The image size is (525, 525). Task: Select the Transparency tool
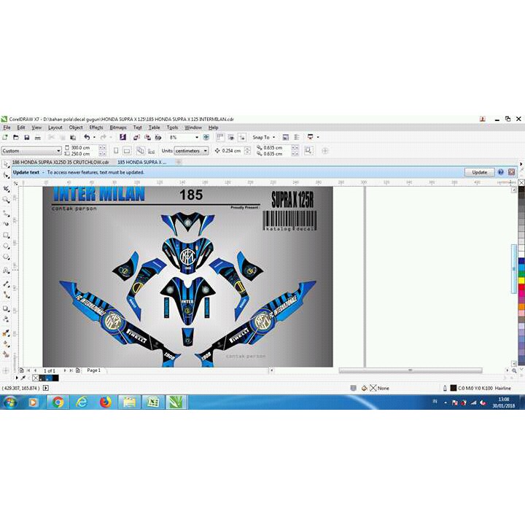coord(6,319)
